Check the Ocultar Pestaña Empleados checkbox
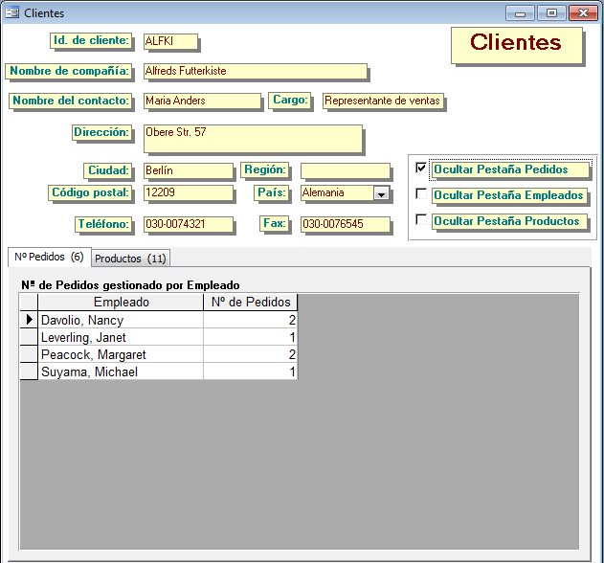This screenshot has height=563, width=604. 421,193
